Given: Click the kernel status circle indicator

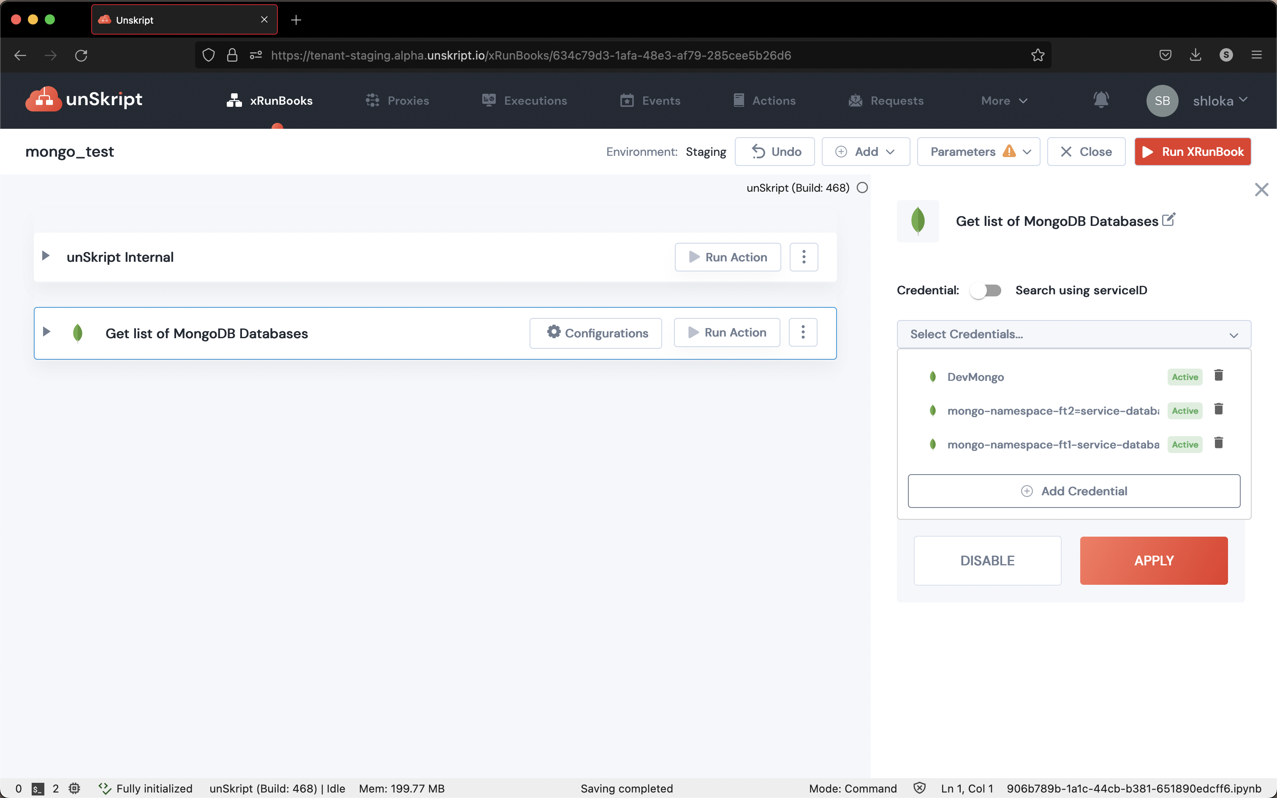Looking at the screenshot, I should pos(862,188).
